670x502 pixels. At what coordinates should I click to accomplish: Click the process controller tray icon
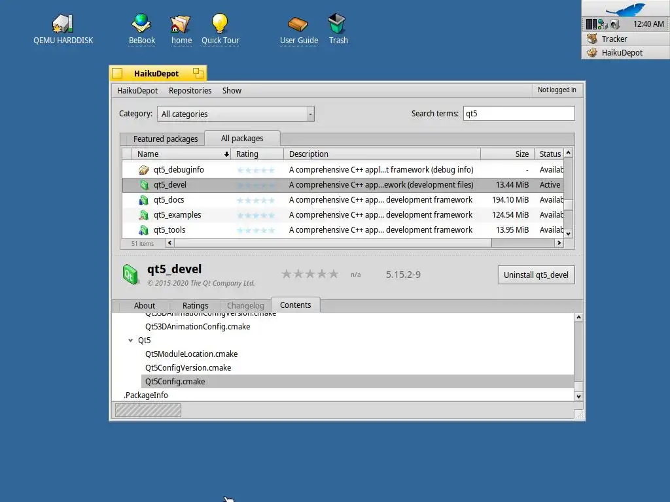pos(591,24)
